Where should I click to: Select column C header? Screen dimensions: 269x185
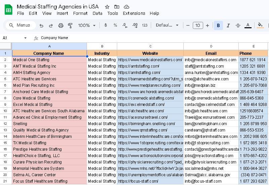[150, 46]
